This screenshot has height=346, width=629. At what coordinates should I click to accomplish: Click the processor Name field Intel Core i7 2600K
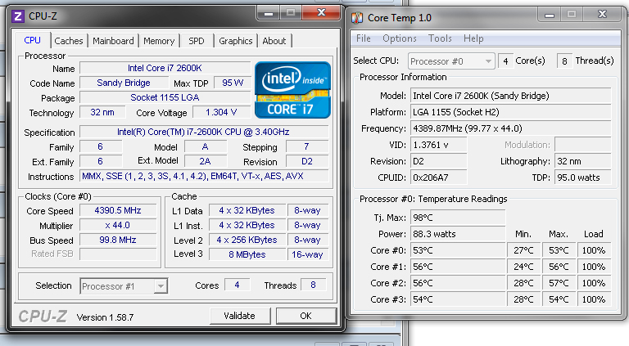coord(165,68)
